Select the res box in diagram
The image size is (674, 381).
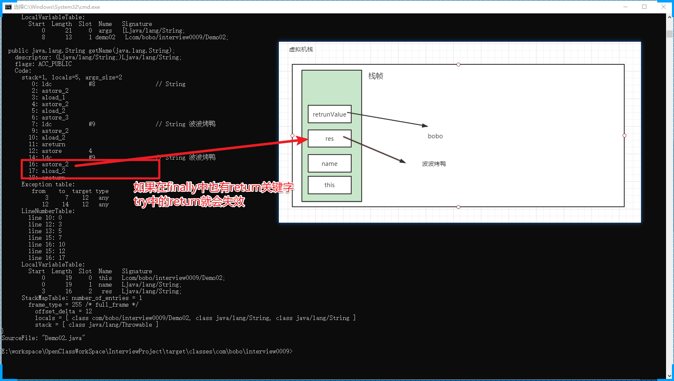tap(329, 138)
